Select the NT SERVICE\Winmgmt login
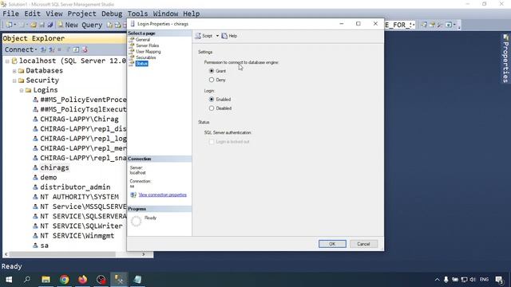The image size is (511, 287). coord(77,236)
